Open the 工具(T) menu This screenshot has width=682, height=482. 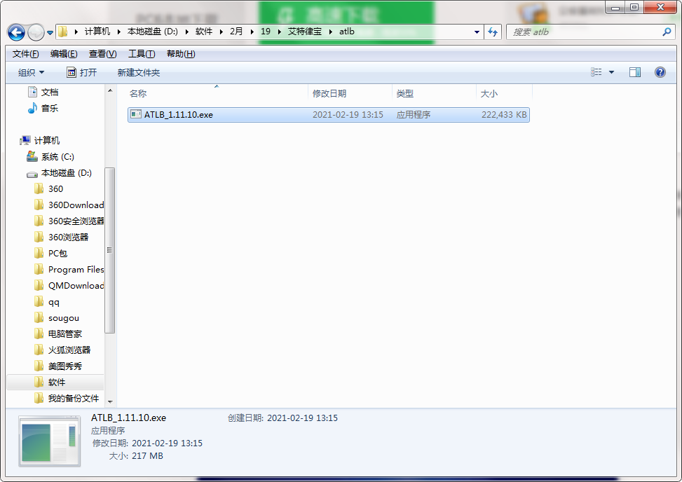pos(141,54)
